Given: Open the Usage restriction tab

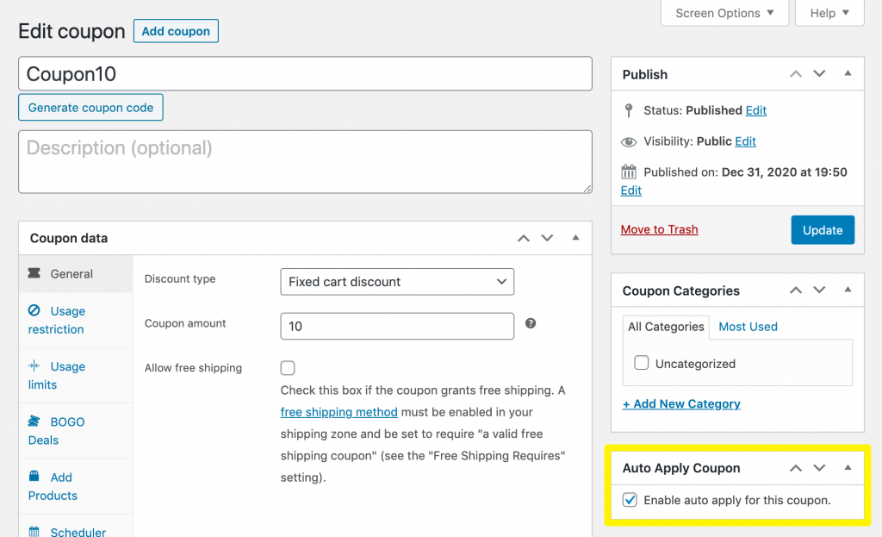Looking at the screenshot, I should (x=76, y=320).
